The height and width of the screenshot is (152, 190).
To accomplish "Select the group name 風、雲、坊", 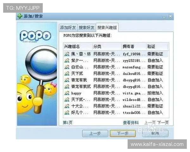I will 81,54.
